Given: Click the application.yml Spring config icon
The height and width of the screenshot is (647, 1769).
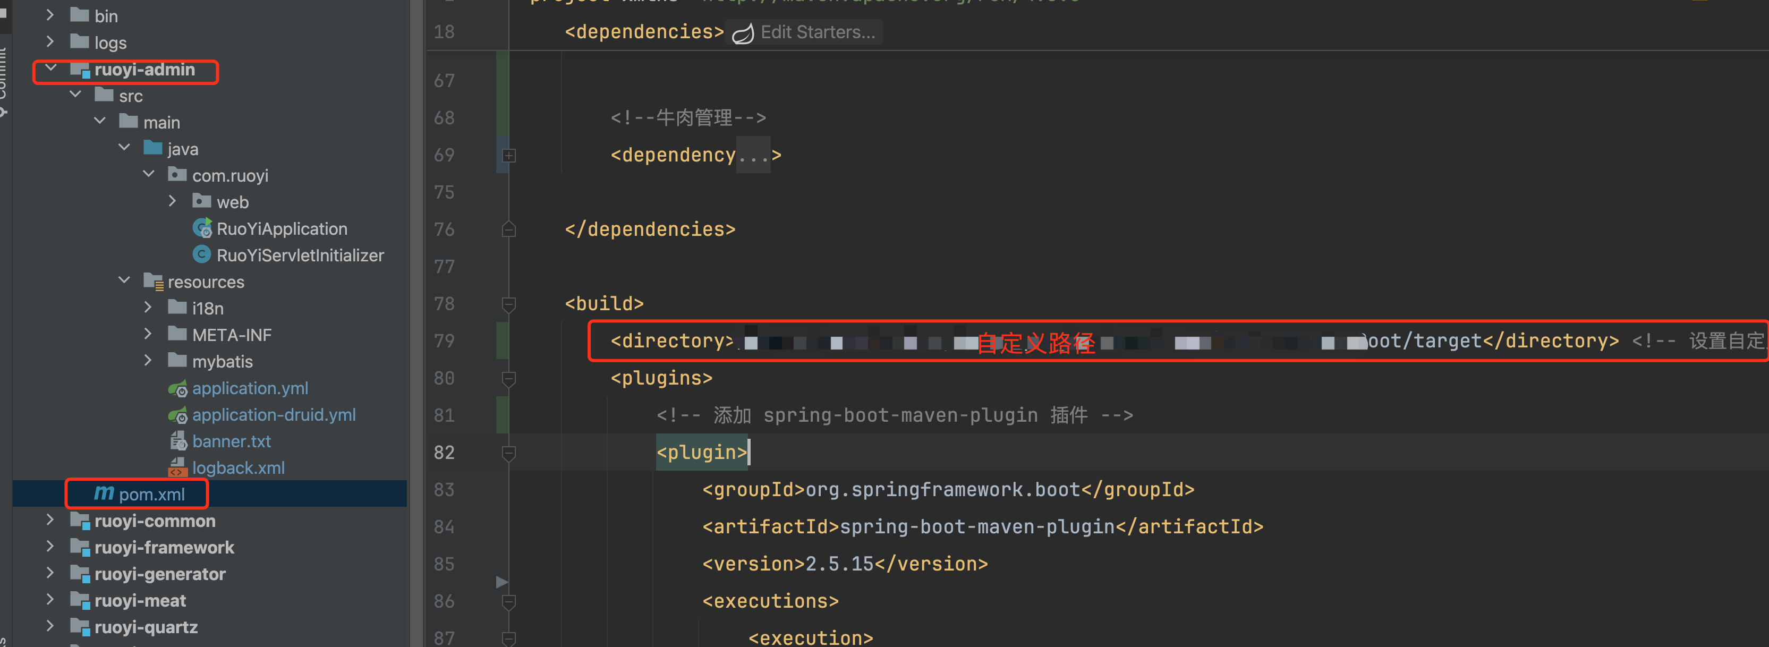Looking at the screenshot, I should [x=178, y=389].
